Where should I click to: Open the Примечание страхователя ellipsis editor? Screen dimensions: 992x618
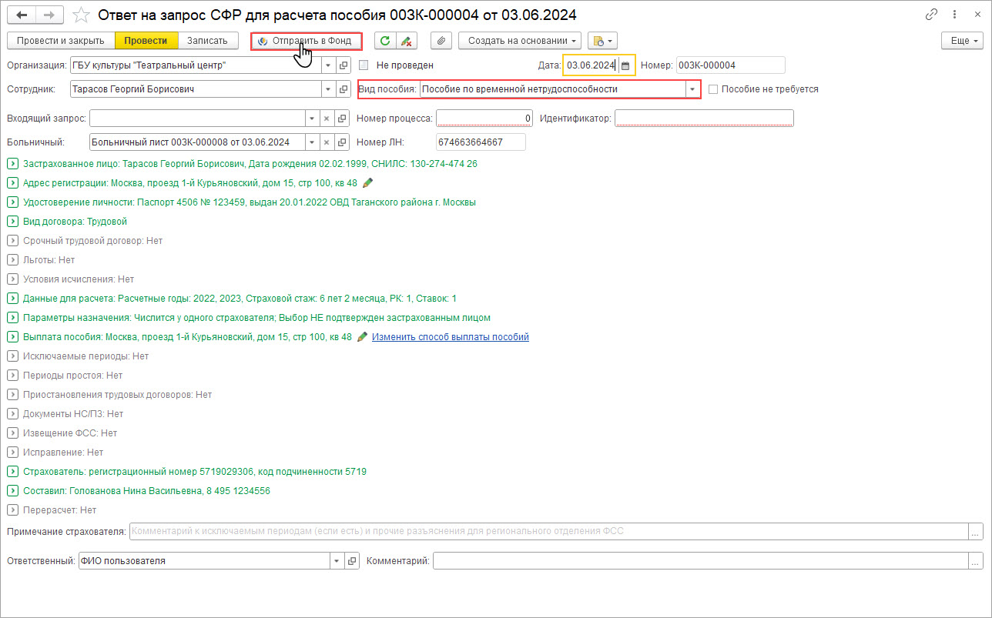click(976, 532)
